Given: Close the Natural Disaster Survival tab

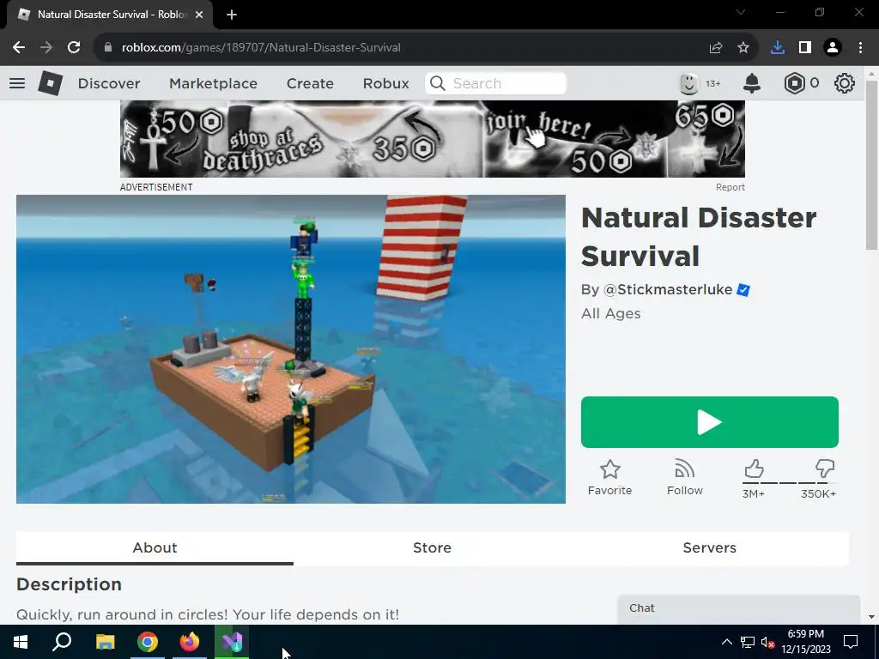Looking at the screenshot, I should pyautogui.click(x=199, y=15).
